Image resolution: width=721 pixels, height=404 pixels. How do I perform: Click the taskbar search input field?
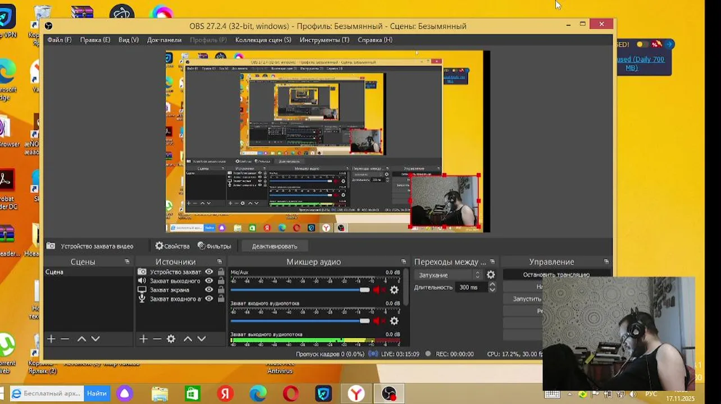point(48,394)
